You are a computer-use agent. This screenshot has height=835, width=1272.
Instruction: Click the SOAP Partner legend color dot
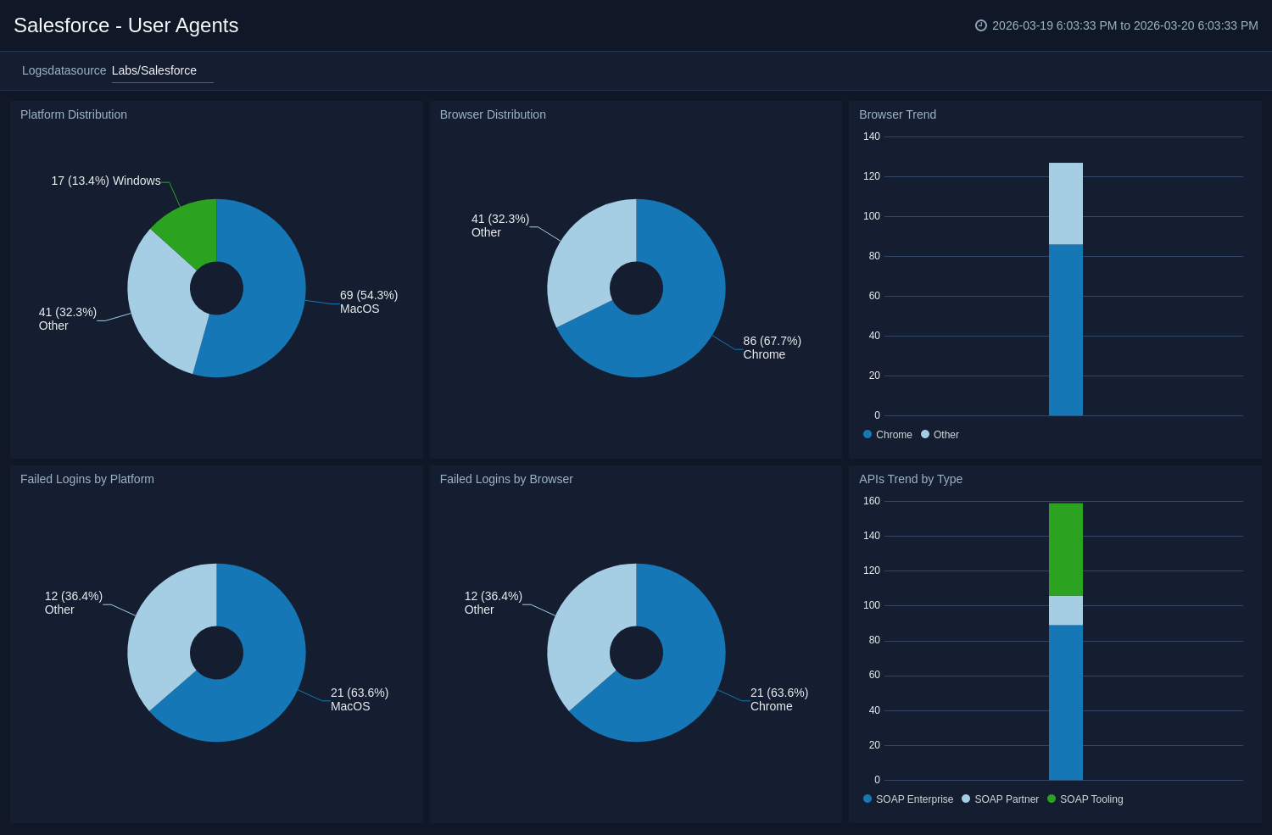coord(966,799)
